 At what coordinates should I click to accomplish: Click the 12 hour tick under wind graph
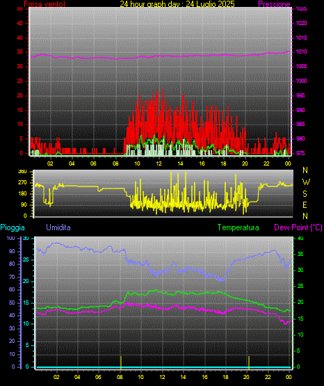point(159,163)
